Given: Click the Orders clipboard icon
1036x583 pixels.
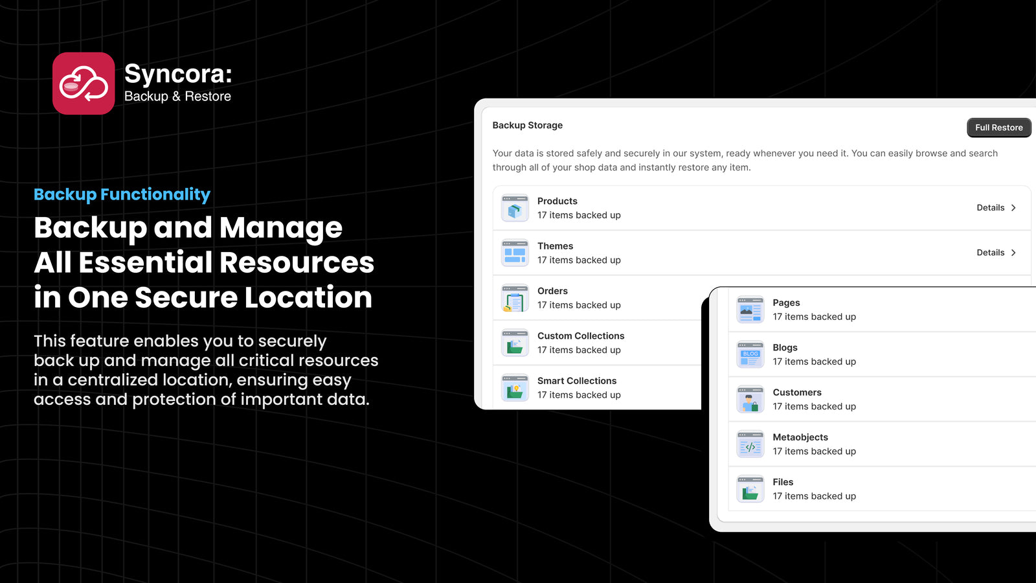Looking at the screenshot, I should (515, 297).
